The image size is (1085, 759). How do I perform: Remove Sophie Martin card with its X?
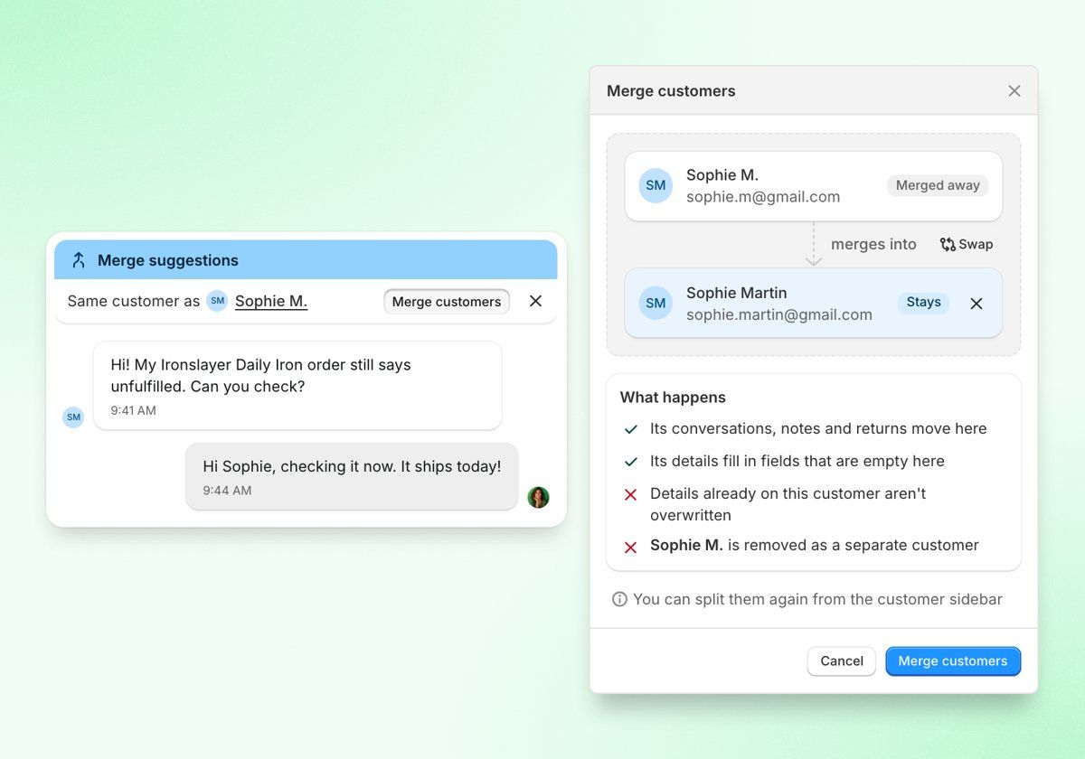pos(976,304)
